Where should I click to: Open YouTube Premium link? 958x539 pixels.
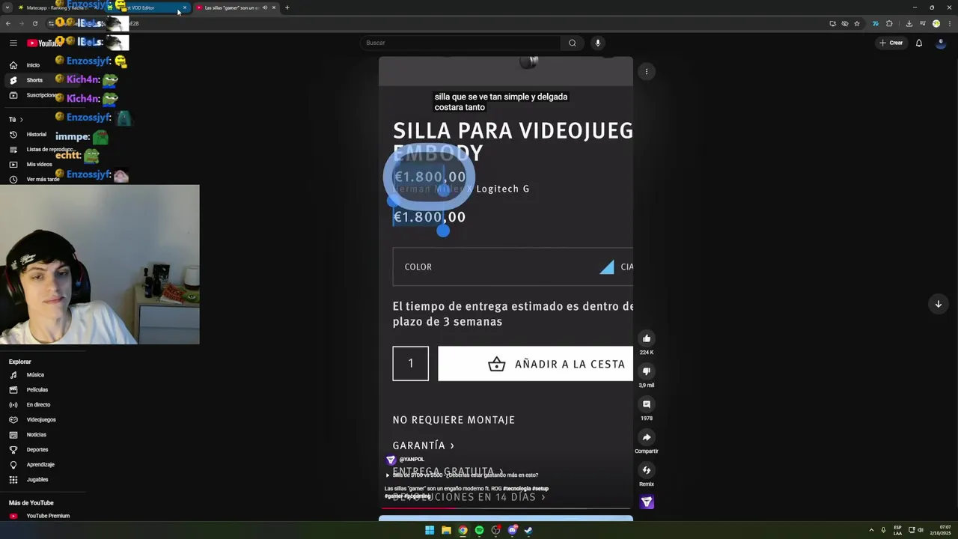[48, 516]
